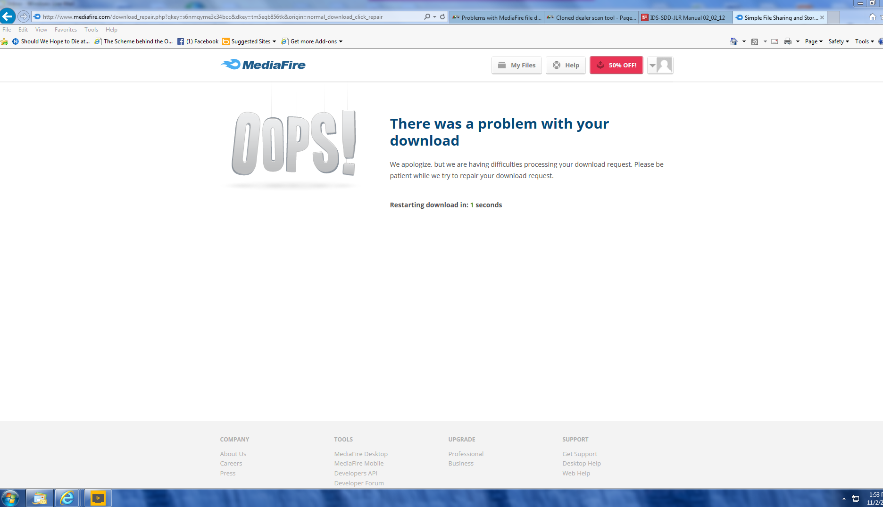The image size is (883, 507).
Task: Click the Add to Favorites bar star icon
Action: pos(5,41)
